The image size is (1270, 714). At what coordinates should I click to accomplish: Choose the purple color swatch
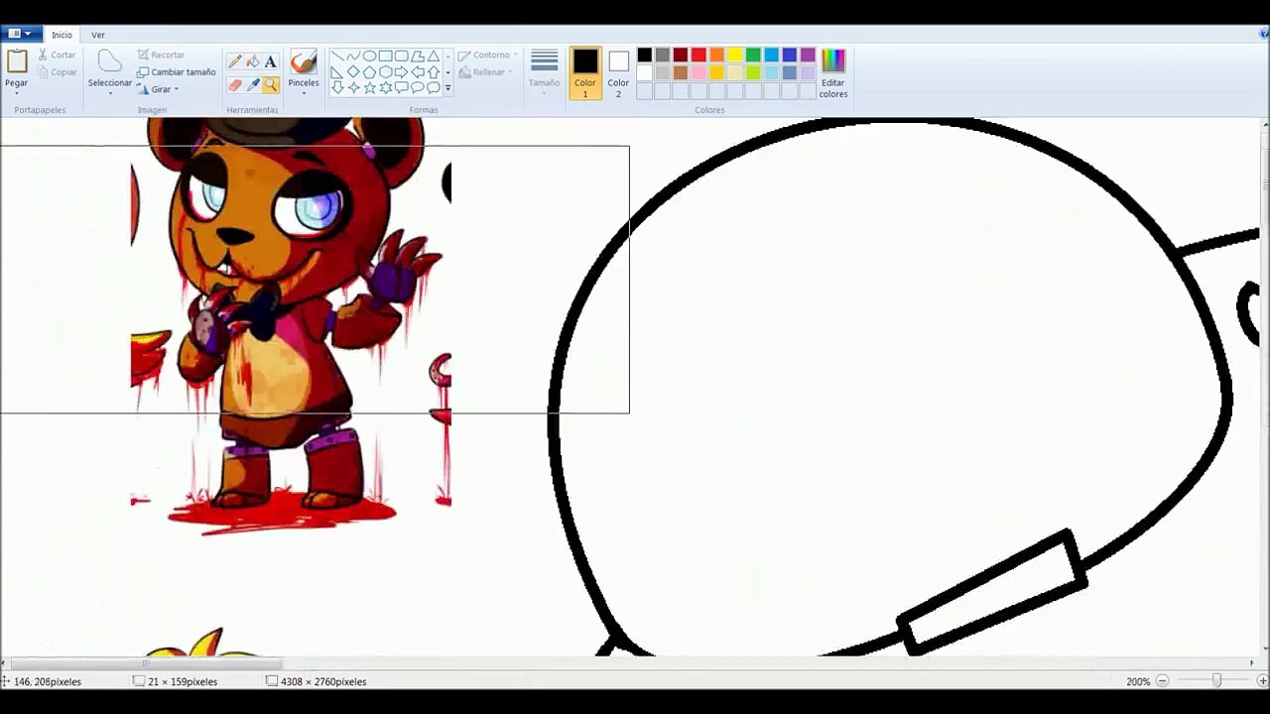808,55
